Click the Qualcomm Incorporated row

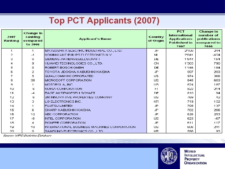[112, 76]
